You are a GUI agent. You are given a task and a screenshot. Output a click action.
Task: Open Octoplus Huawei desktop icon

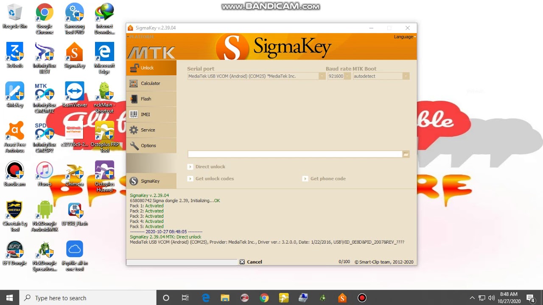coord(104,176)
